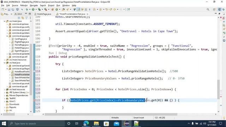The image size is (226, 127).
Task: Minimize the Project Explorer panel
Action: click(26, 14)
